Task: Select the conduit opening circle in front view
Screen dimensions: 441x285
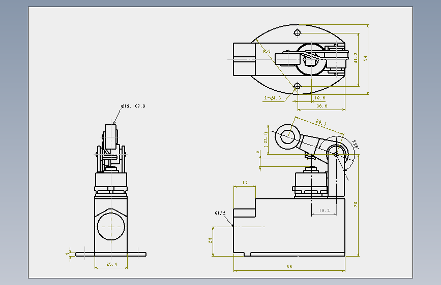Action: click(111, 227)
